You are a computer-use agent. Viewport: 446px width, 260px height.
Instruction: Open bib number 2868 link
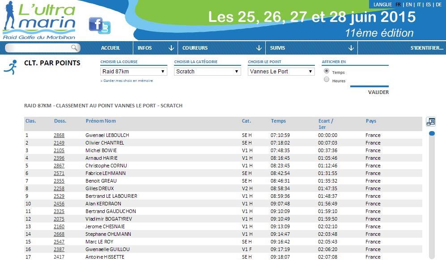pos(59,135)
